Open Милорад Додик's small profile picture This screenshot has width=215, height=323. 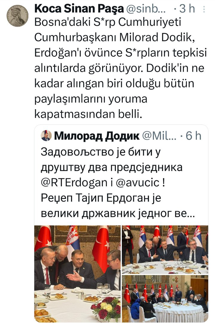[46, 135]
